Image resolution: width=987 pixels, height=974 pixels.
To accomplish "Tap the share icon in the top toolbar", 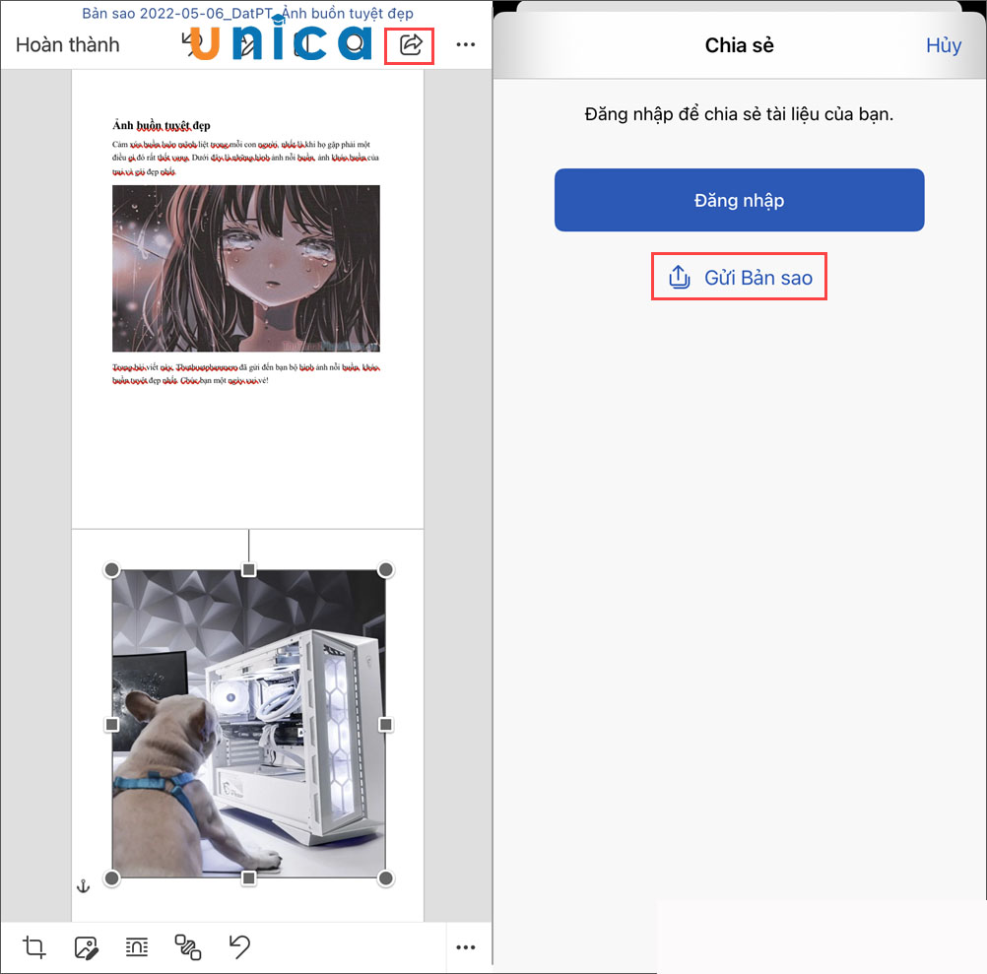I will [410, 44].
